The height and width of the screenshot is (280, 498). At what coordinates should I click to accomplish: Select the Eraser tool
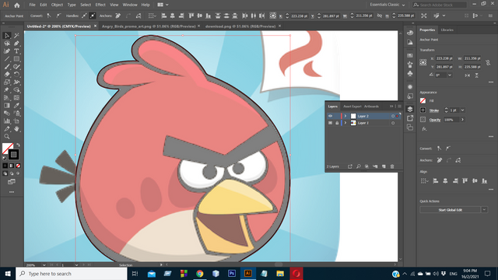tap(7, 75)
